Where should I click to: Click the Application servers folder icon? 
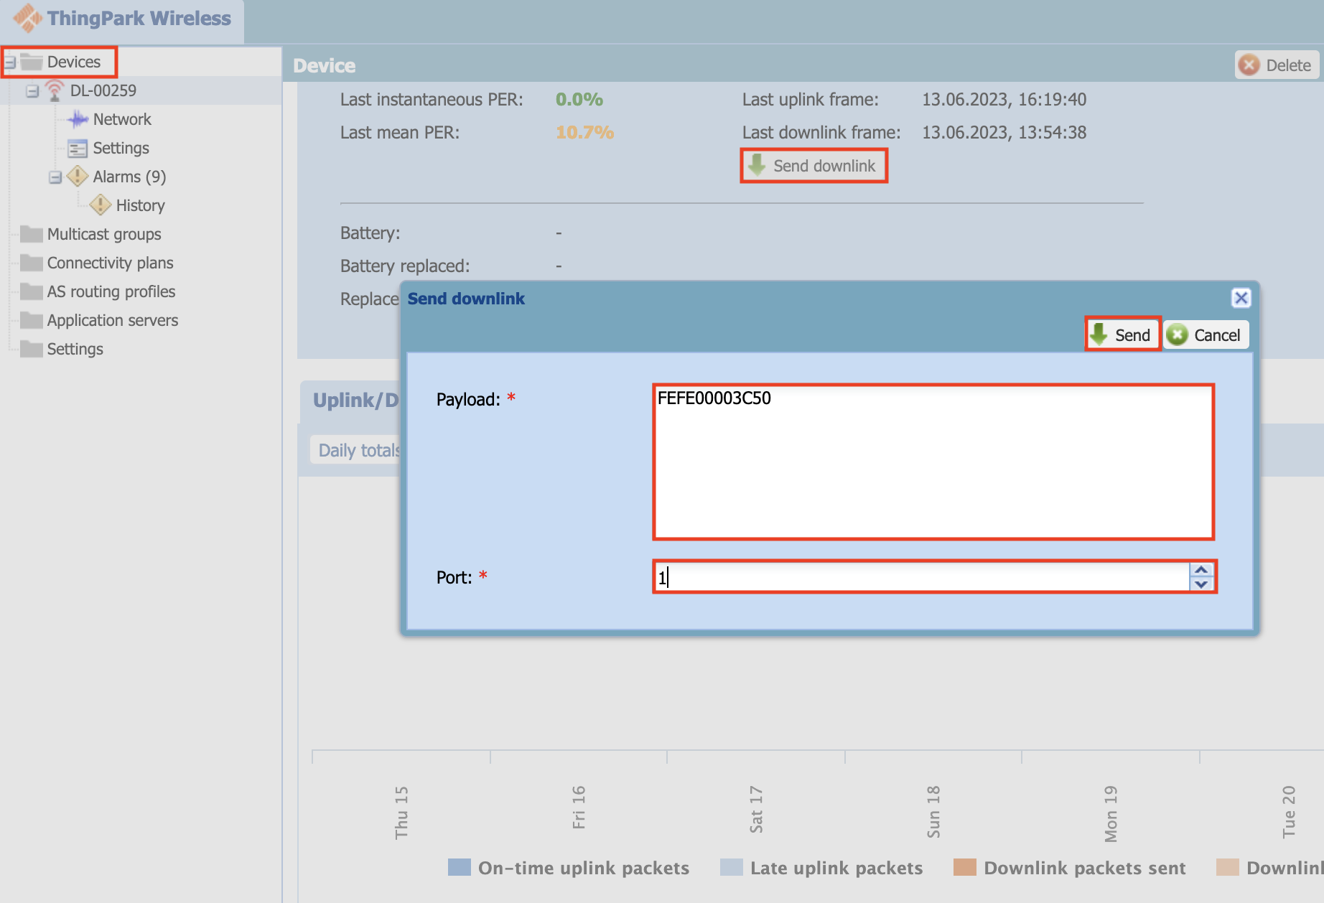[32, 320]
